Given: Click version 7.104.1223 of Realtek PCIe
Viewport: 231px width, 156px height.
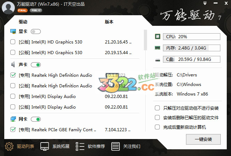Looking at the screenshot, I should pos(117,130).
